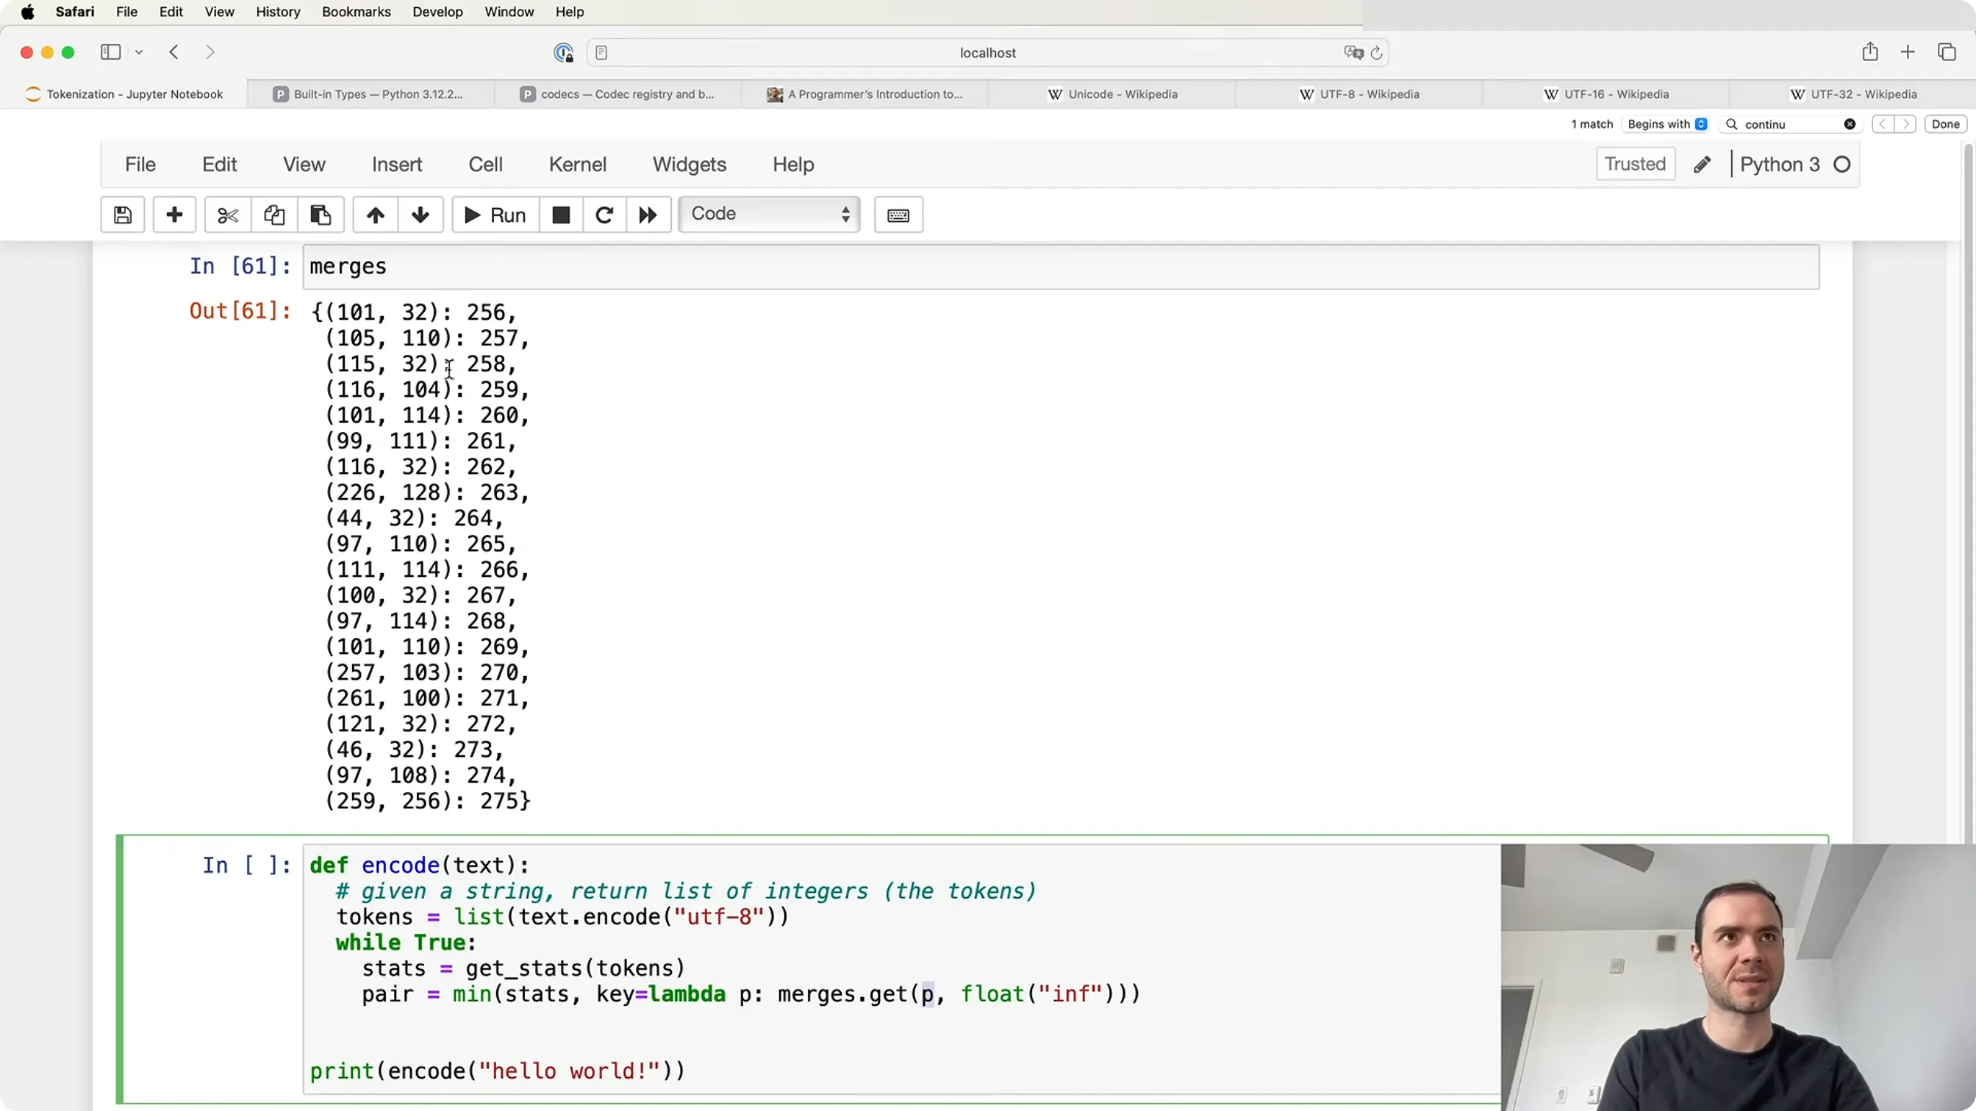Viewport: 1976px width, 1111px height.
Task: Open the Widgets menu in Jupyter
Action: (690, 164)
